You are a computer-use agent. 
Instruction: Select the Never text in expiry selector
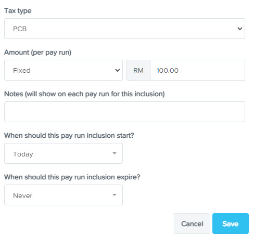click(x=23, y=196)
